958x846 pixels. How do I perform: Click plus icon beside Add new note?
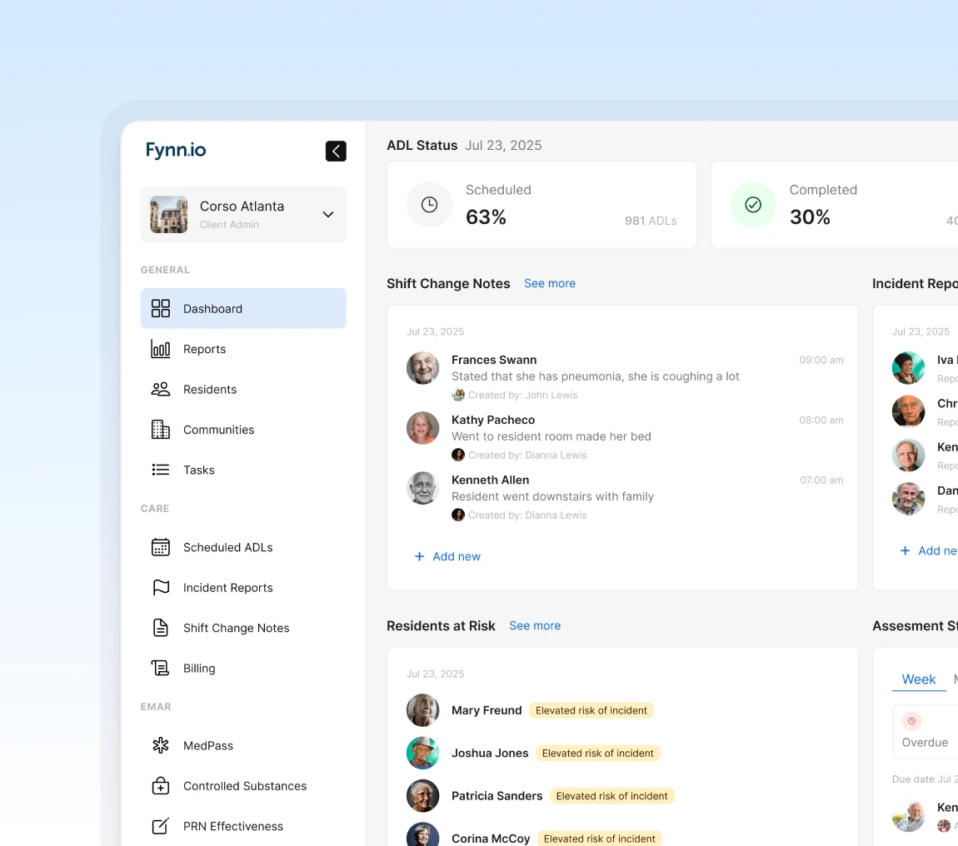coord(419,556)
